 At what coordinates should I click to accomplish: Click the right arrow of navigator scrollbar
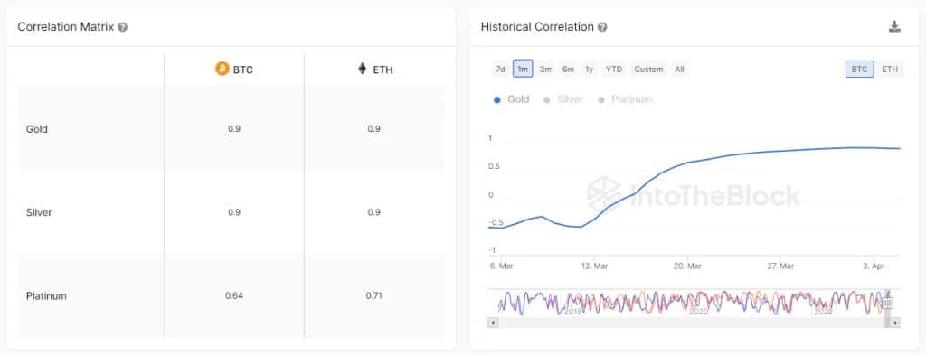pos(896,322)
